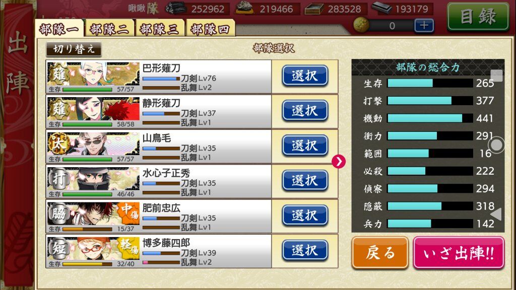Switch to 部隊二 tab
This screenshot has width=516, height=290.
tap(109, 29)
